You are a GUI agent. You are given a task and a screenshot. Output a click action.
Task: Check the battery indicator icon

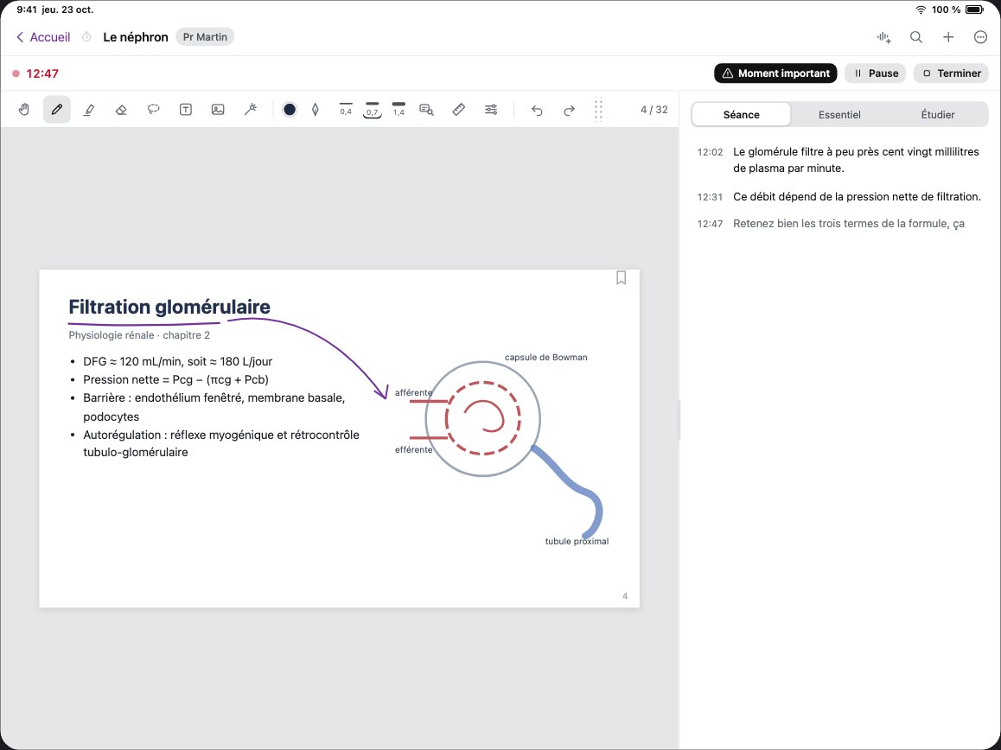click(x=975, y=10)
